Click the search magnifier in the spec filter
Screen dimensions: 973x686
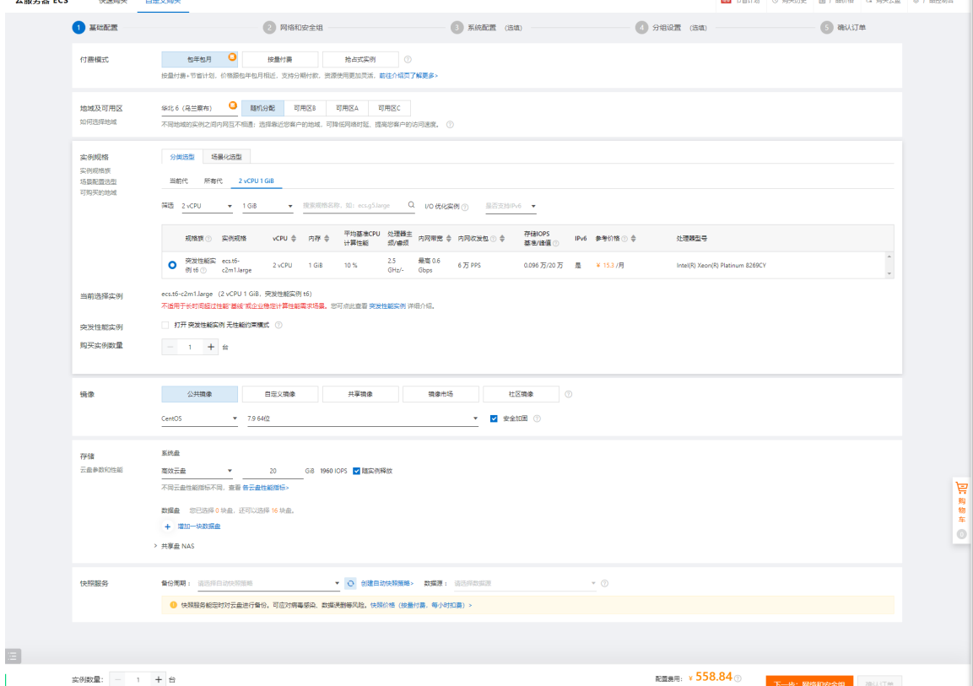[x=411, y=205]
